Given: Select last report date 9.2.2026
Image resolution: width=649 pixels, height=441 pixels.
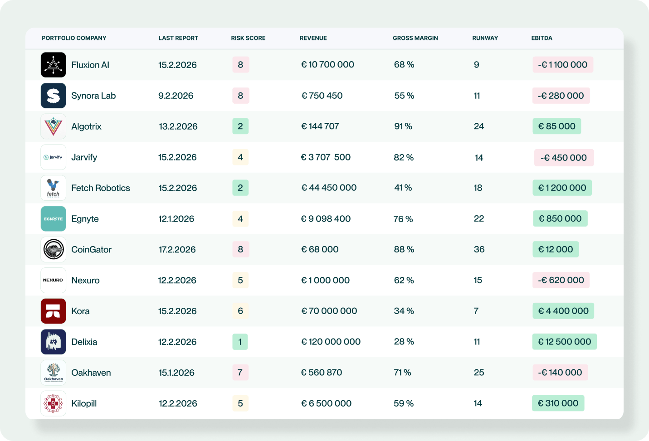Looking at the screenshot, I should [176, 96].
